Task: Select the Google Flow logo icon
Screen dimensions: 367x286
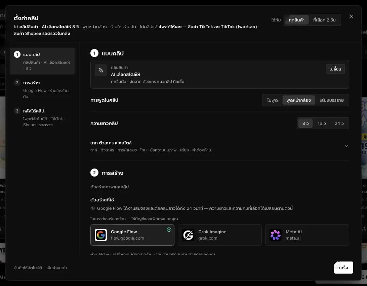Action: click(x=101, y=235)
